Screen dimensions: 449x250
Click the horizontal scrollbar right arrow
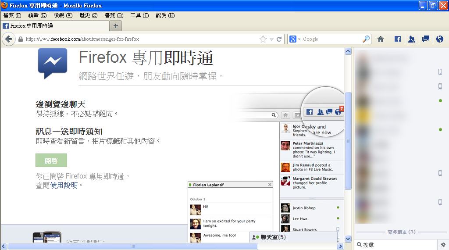tap(340, 246)
